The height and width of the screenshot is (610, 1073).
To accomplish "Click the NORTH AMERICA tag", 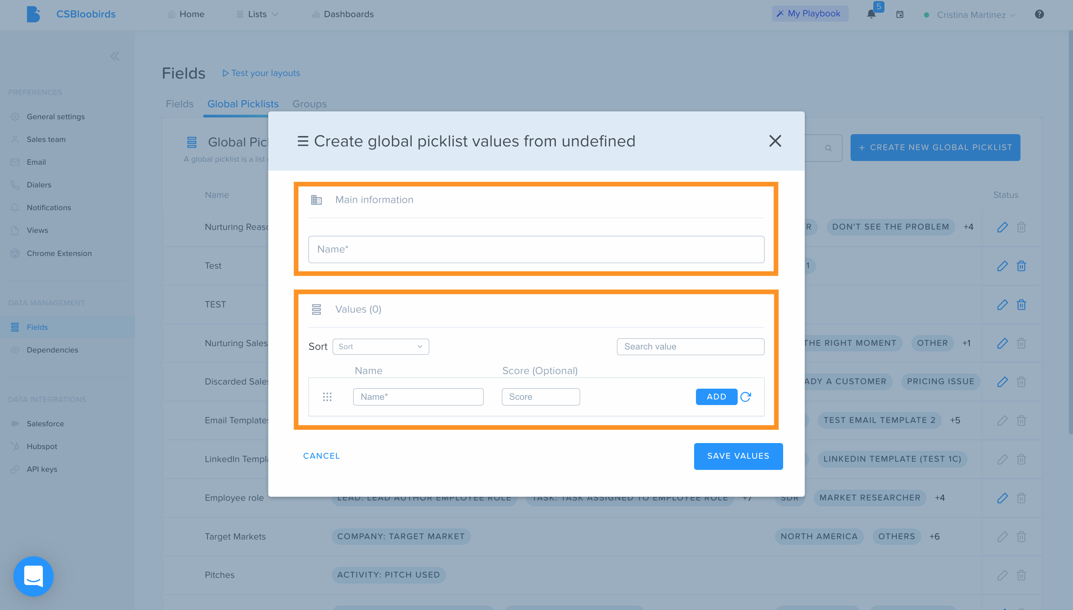I will pos(819,536).
